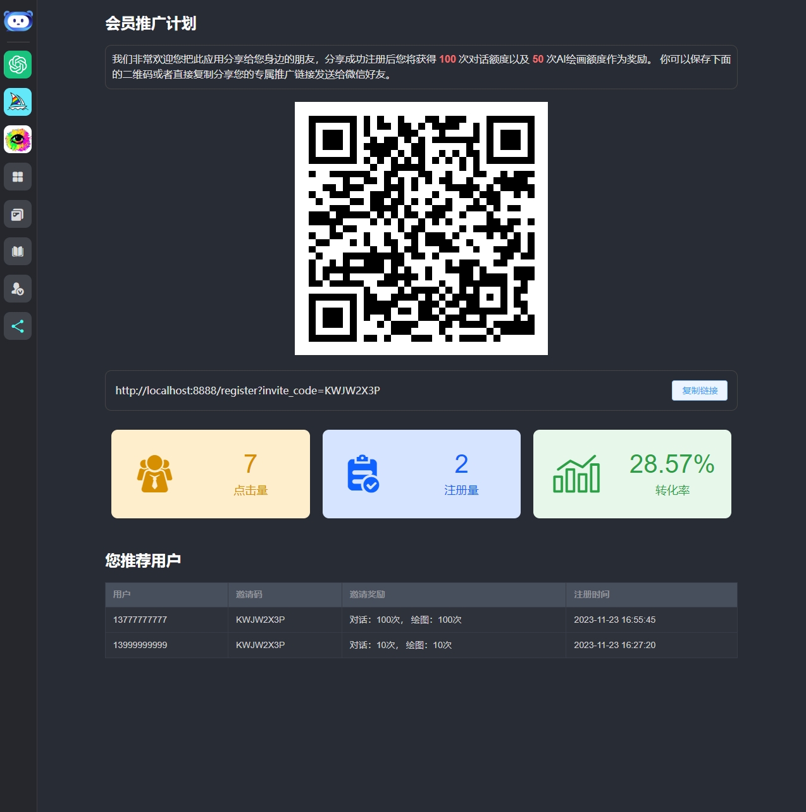Open the four-square apps grid icon

click(18, 177)
